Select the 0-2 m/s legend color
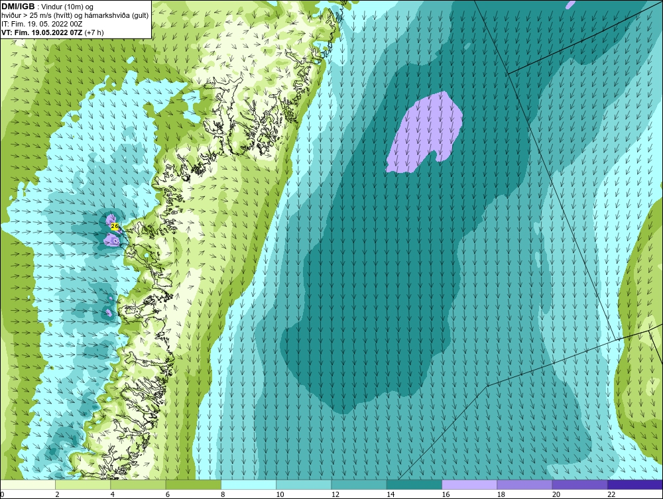 [x=27, y=484]
